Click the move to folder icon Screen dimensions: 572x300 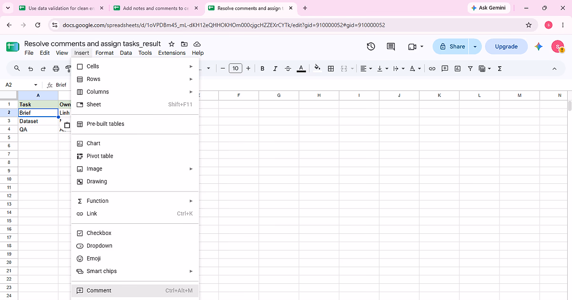click(x=184, y=44)
